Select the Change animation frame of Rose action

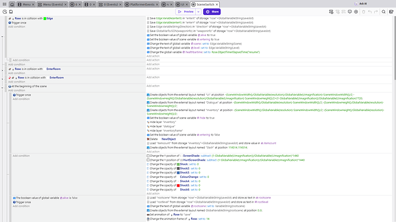click(x=178, y=219)
